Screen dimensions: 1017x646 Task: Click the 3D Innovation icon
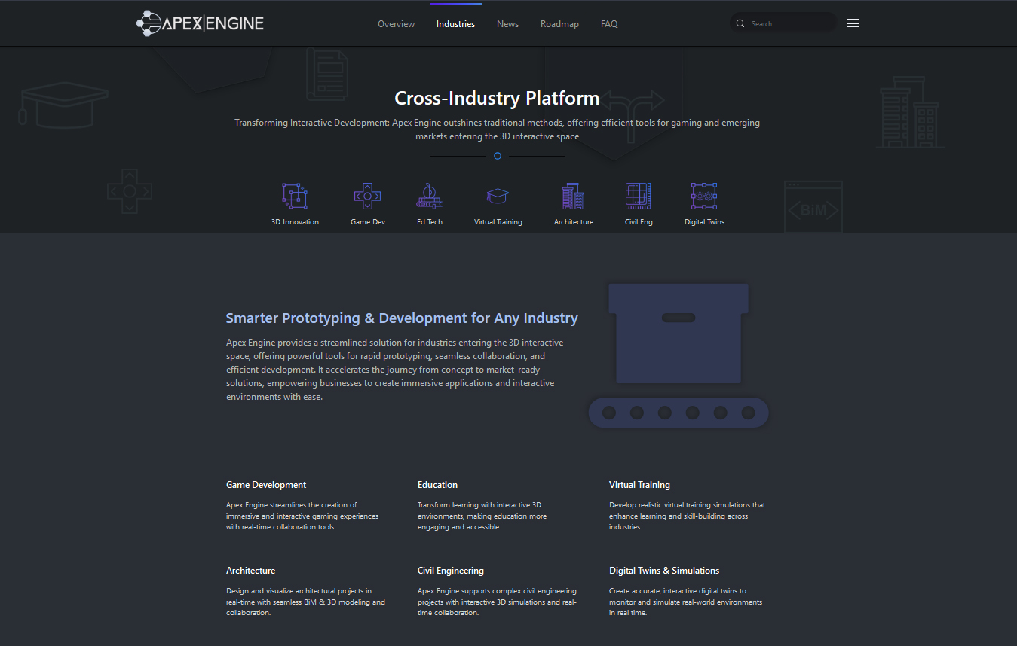[295, 197]
